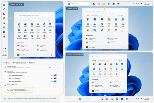Open the Taskbar alignment dropdown showing Left
Viewport: 154px width, 103px height.
(53, 67)
